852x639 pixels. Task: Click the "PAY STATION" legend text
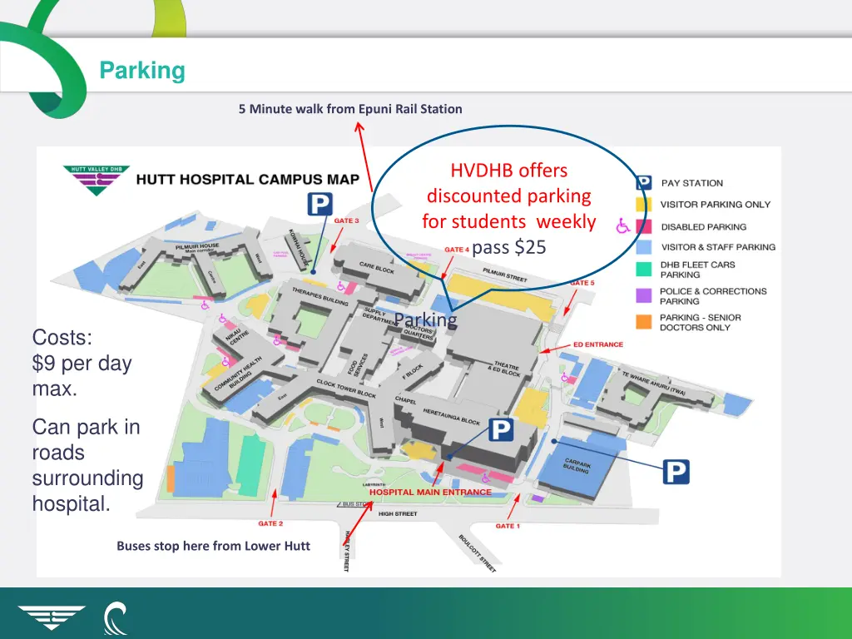point(691,183)
